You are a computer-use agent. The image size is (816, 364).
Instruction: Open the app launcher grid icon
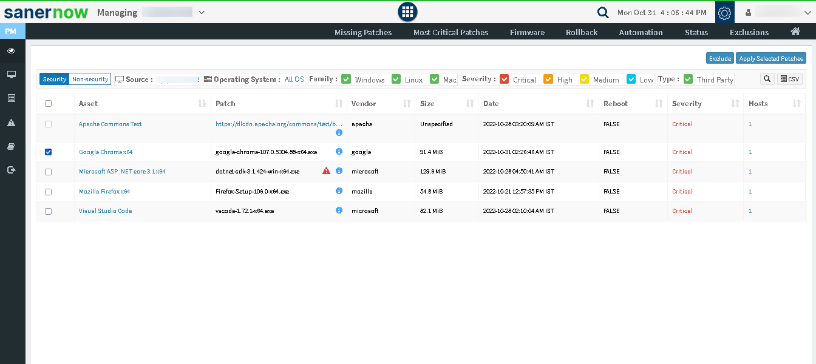pos(407,12)
